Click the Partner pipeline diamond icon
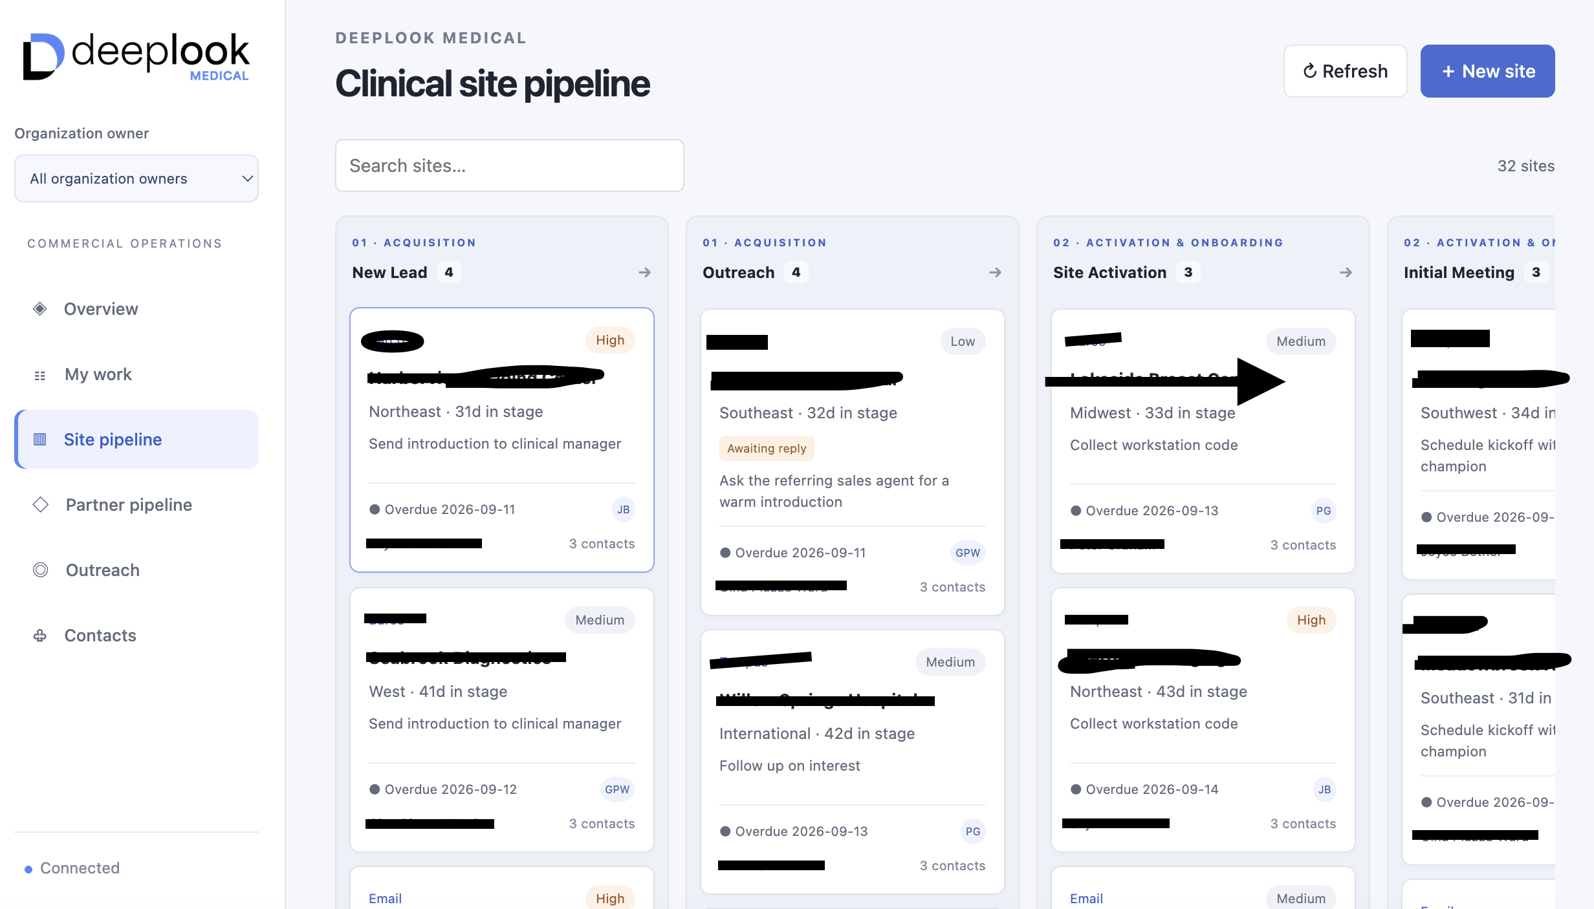The image size is (1594, 909). [x=40, y=504]
